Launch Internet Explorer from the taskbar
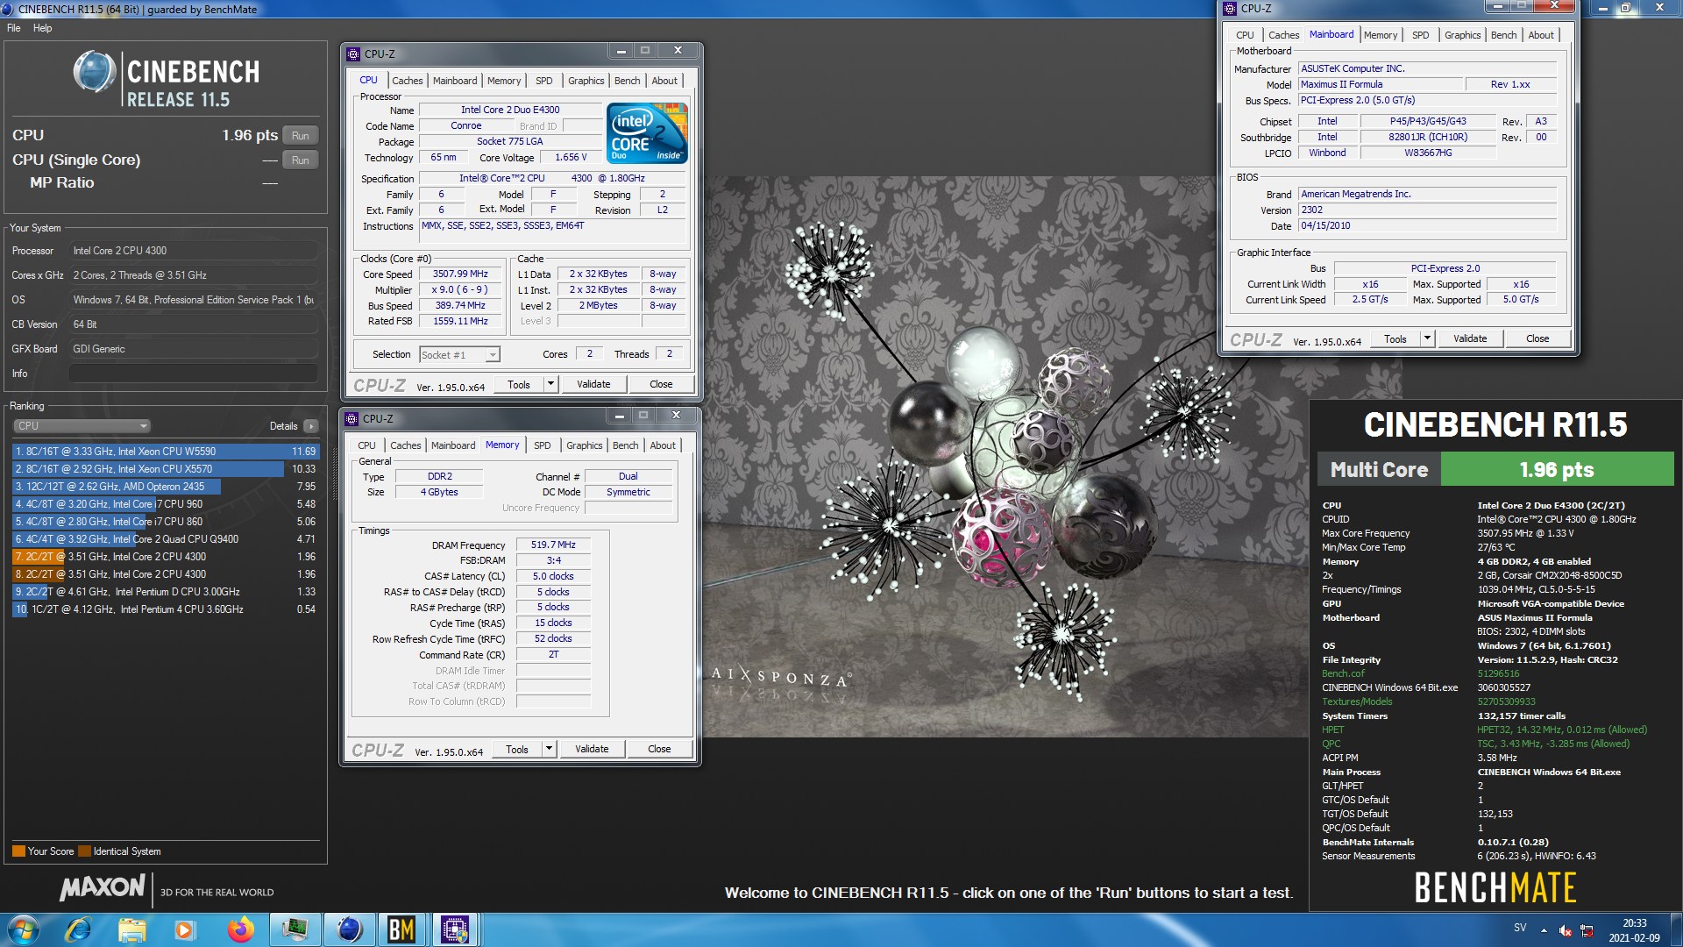The width and height of the screenshot is (1683, 947). pos(78,929)
